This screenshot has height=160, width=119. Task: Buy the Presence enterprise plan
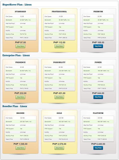[21, 97]
